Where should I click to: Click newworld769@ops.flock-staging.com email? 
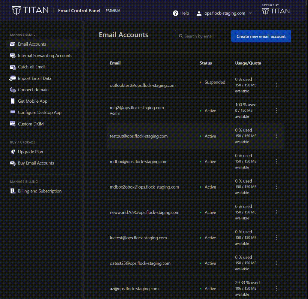pos(145,212)
